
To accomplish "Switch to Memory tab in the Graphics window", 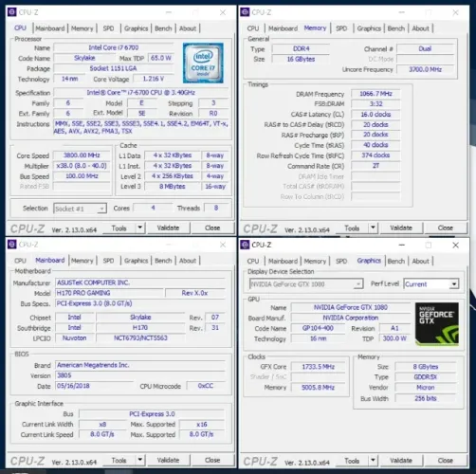I will click(x=315, y=261).
